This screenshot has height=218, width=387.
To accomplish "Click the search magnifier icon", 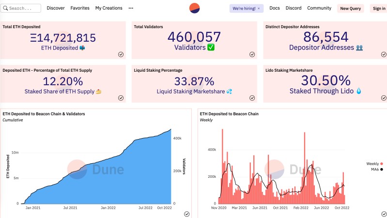I will click(x=6, y=8).
